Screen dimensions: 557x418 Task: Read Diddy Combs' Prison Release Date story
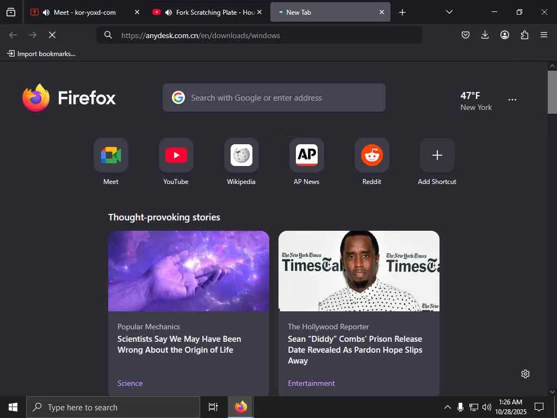point(355,350)
